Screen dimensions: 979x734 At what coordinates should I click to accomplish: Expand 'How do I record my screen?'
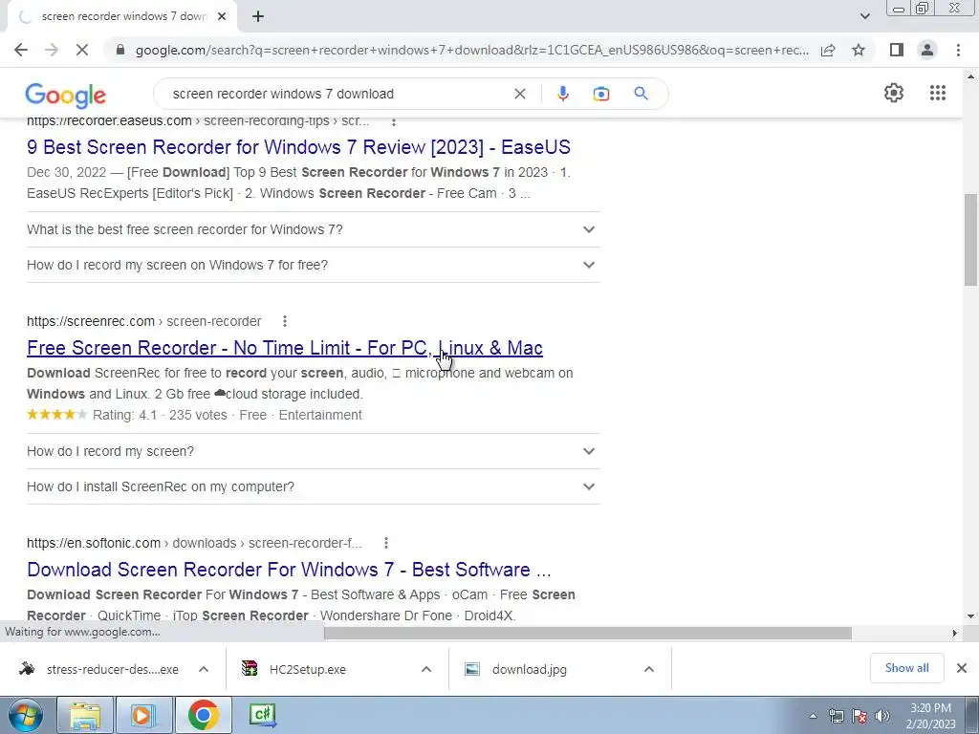(x=313, y=451)
